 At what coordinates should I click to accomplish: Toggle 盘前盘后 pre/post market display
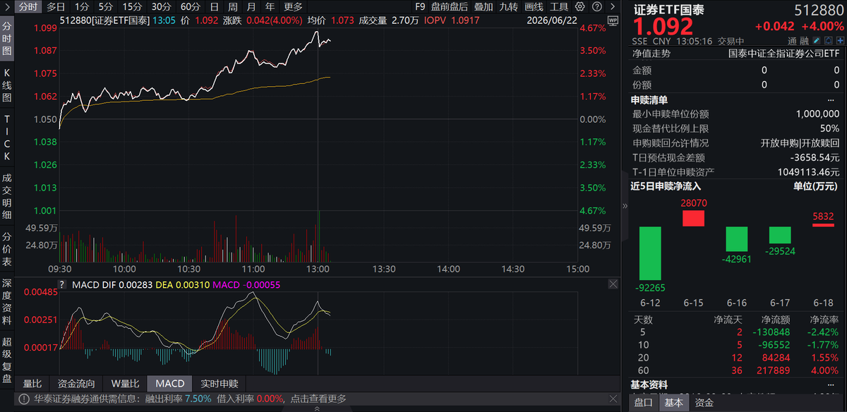point(450,6)
